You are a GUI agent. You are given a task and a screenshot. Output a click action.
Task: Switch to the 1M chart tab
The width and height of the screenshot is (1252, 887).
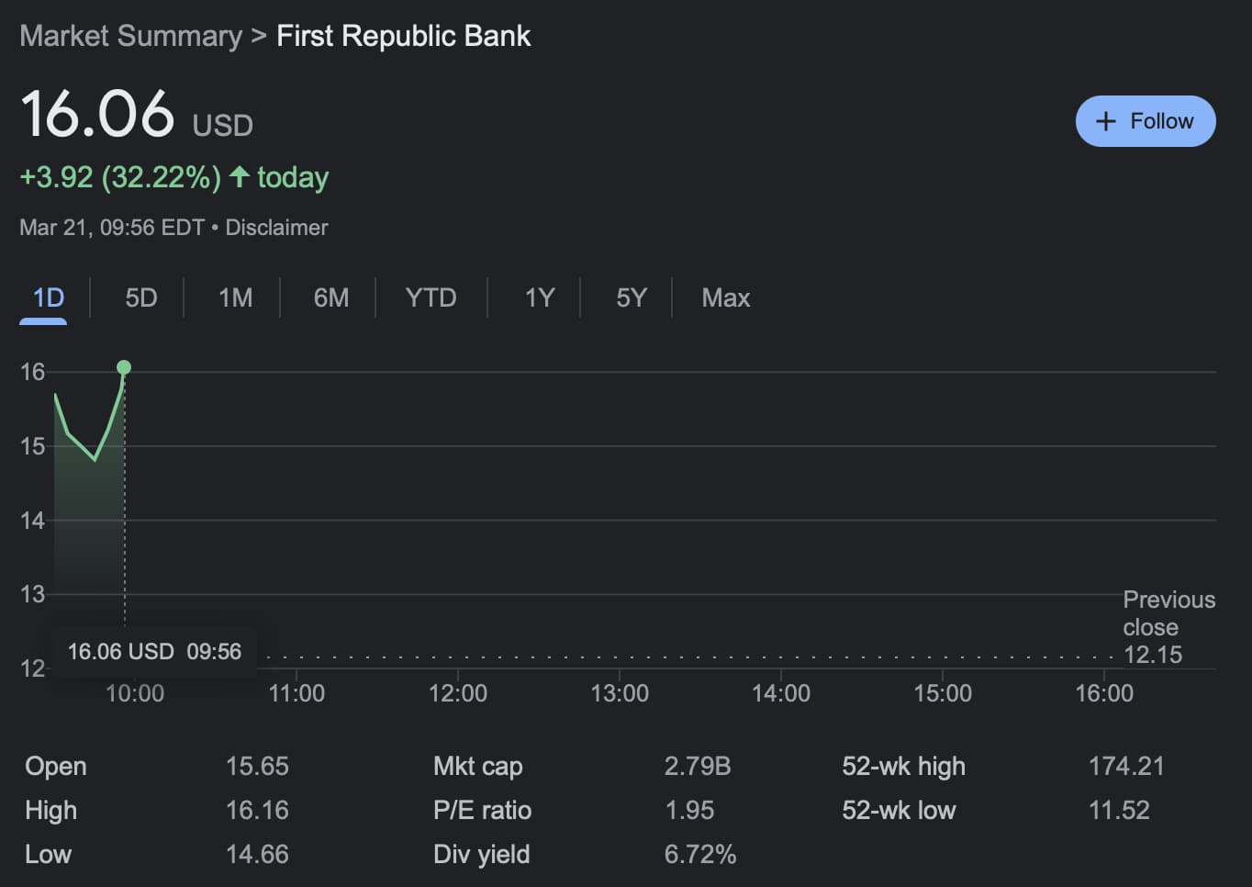[235, 298]
